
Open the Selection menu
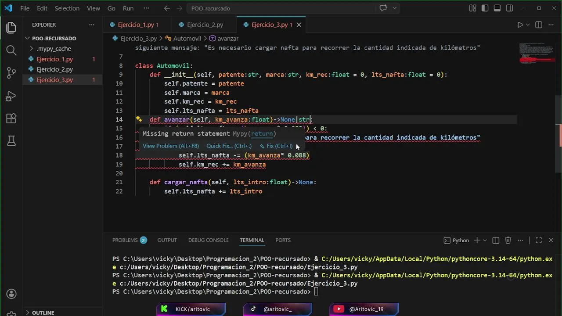tap(67, 8)
